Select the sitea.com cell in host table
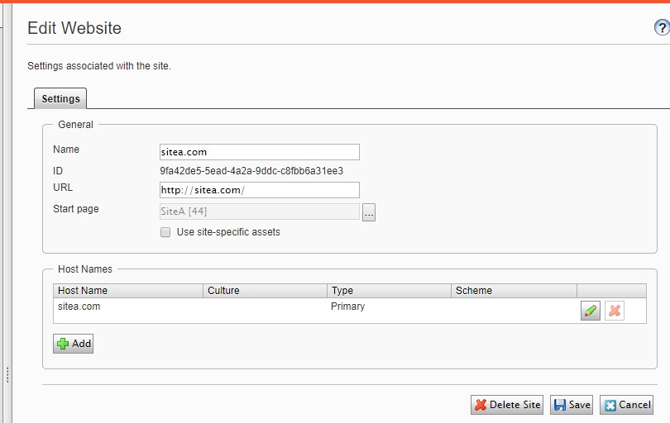This screenshot has width=670, height=423. (x=79, y=307)
